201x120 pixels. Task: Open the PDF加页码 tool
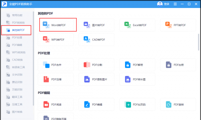(137, 104)
